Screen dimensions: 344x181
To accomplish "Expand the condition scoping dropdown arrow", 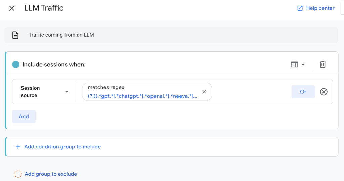I will pyautogui.click(x=303, y=65).
